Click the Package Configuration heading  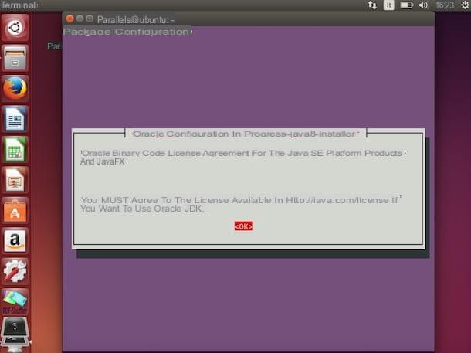127,32
